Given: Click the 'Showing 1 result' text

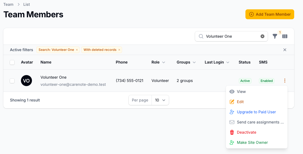Looking at the screenshot, I should coord(25,100).
